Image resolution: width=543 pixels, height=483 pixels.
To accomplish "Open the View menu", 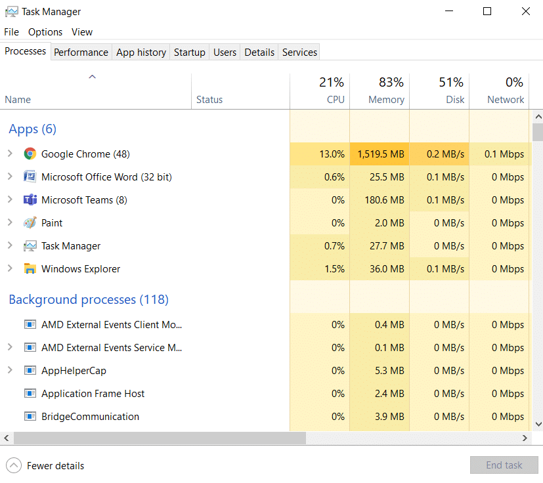I will click(82, 32).
